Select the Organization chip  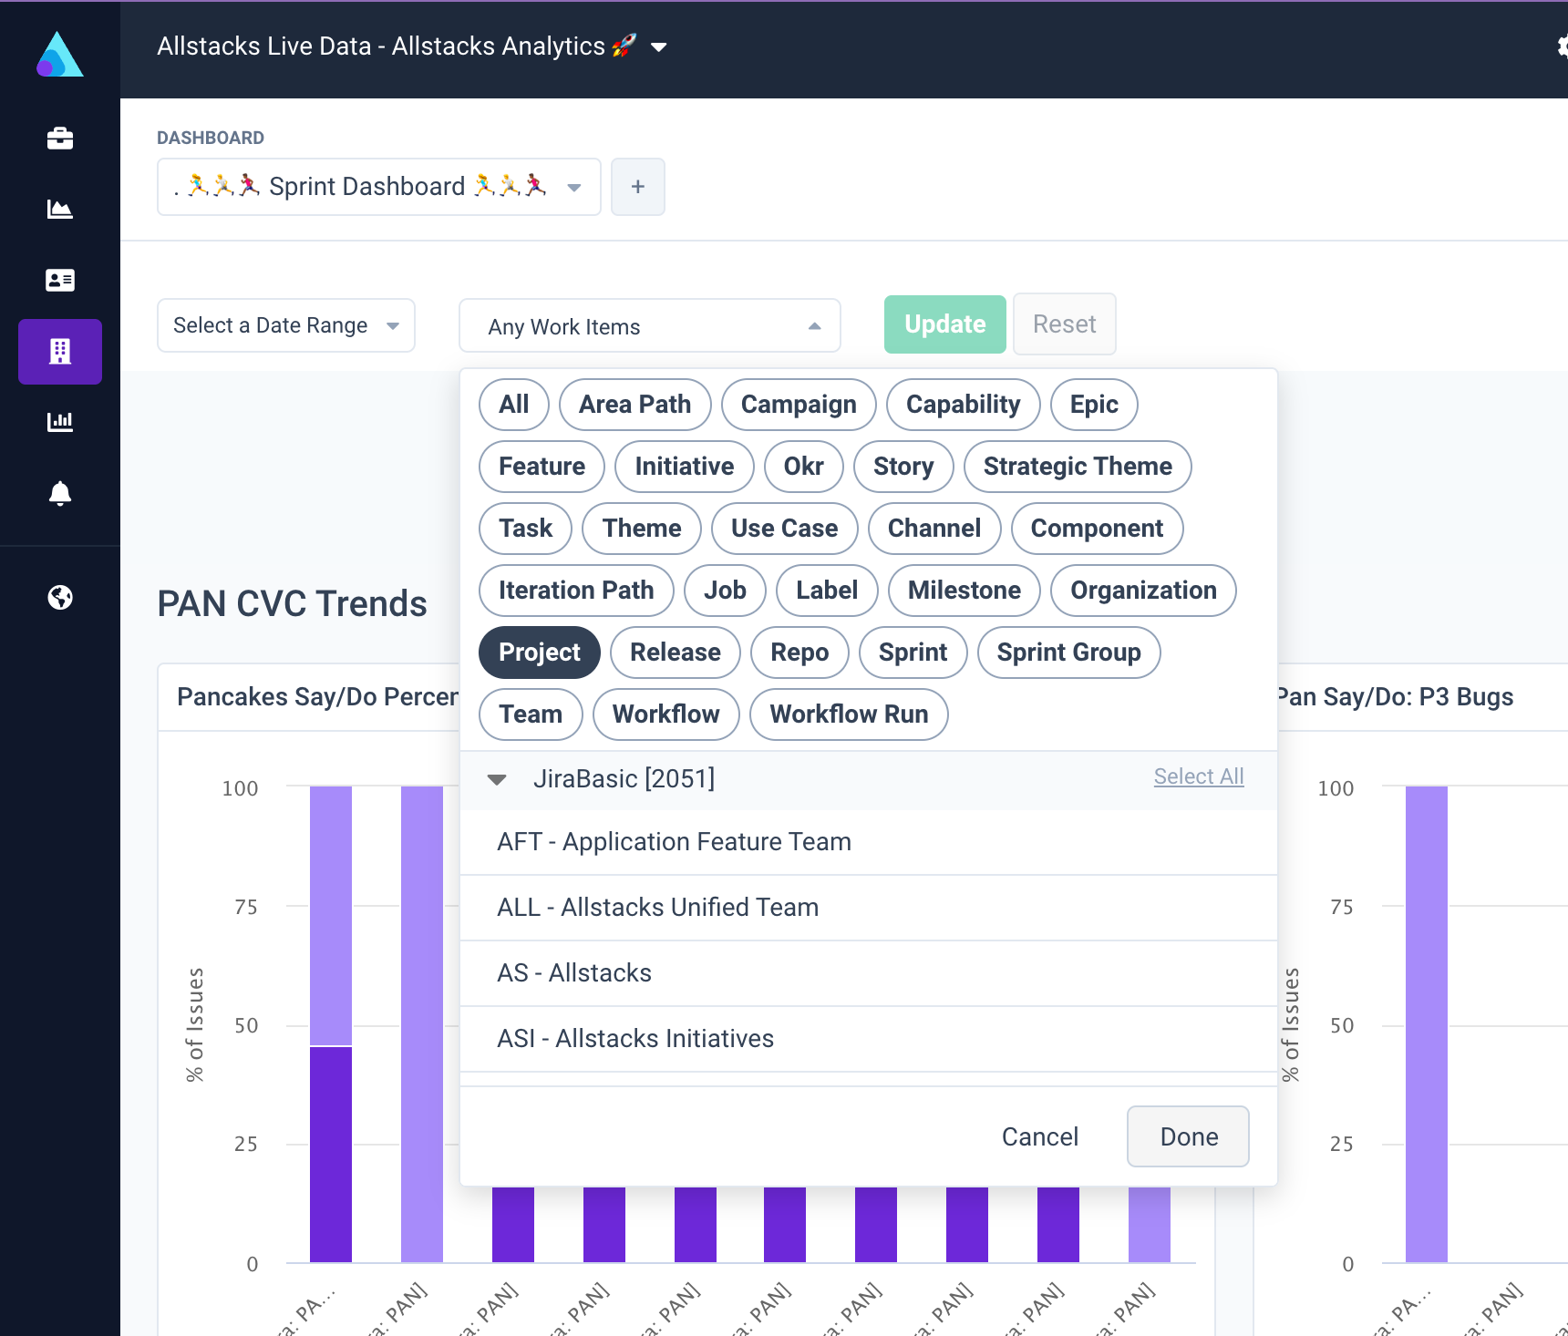point(1143,591)
